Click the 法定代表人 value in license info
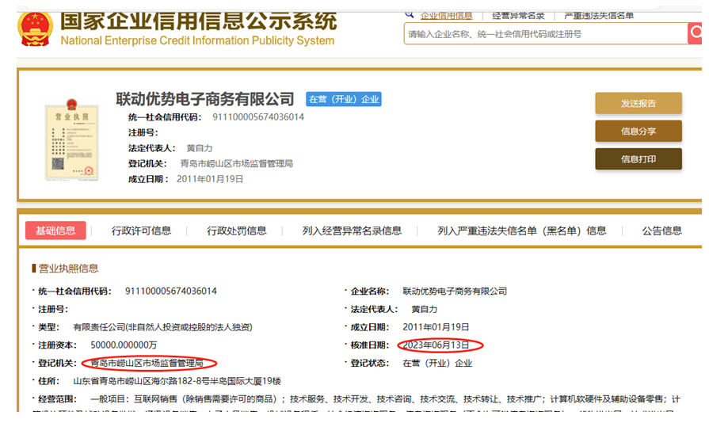This screenshot has height=427, width=709. (x=424, y=310)
